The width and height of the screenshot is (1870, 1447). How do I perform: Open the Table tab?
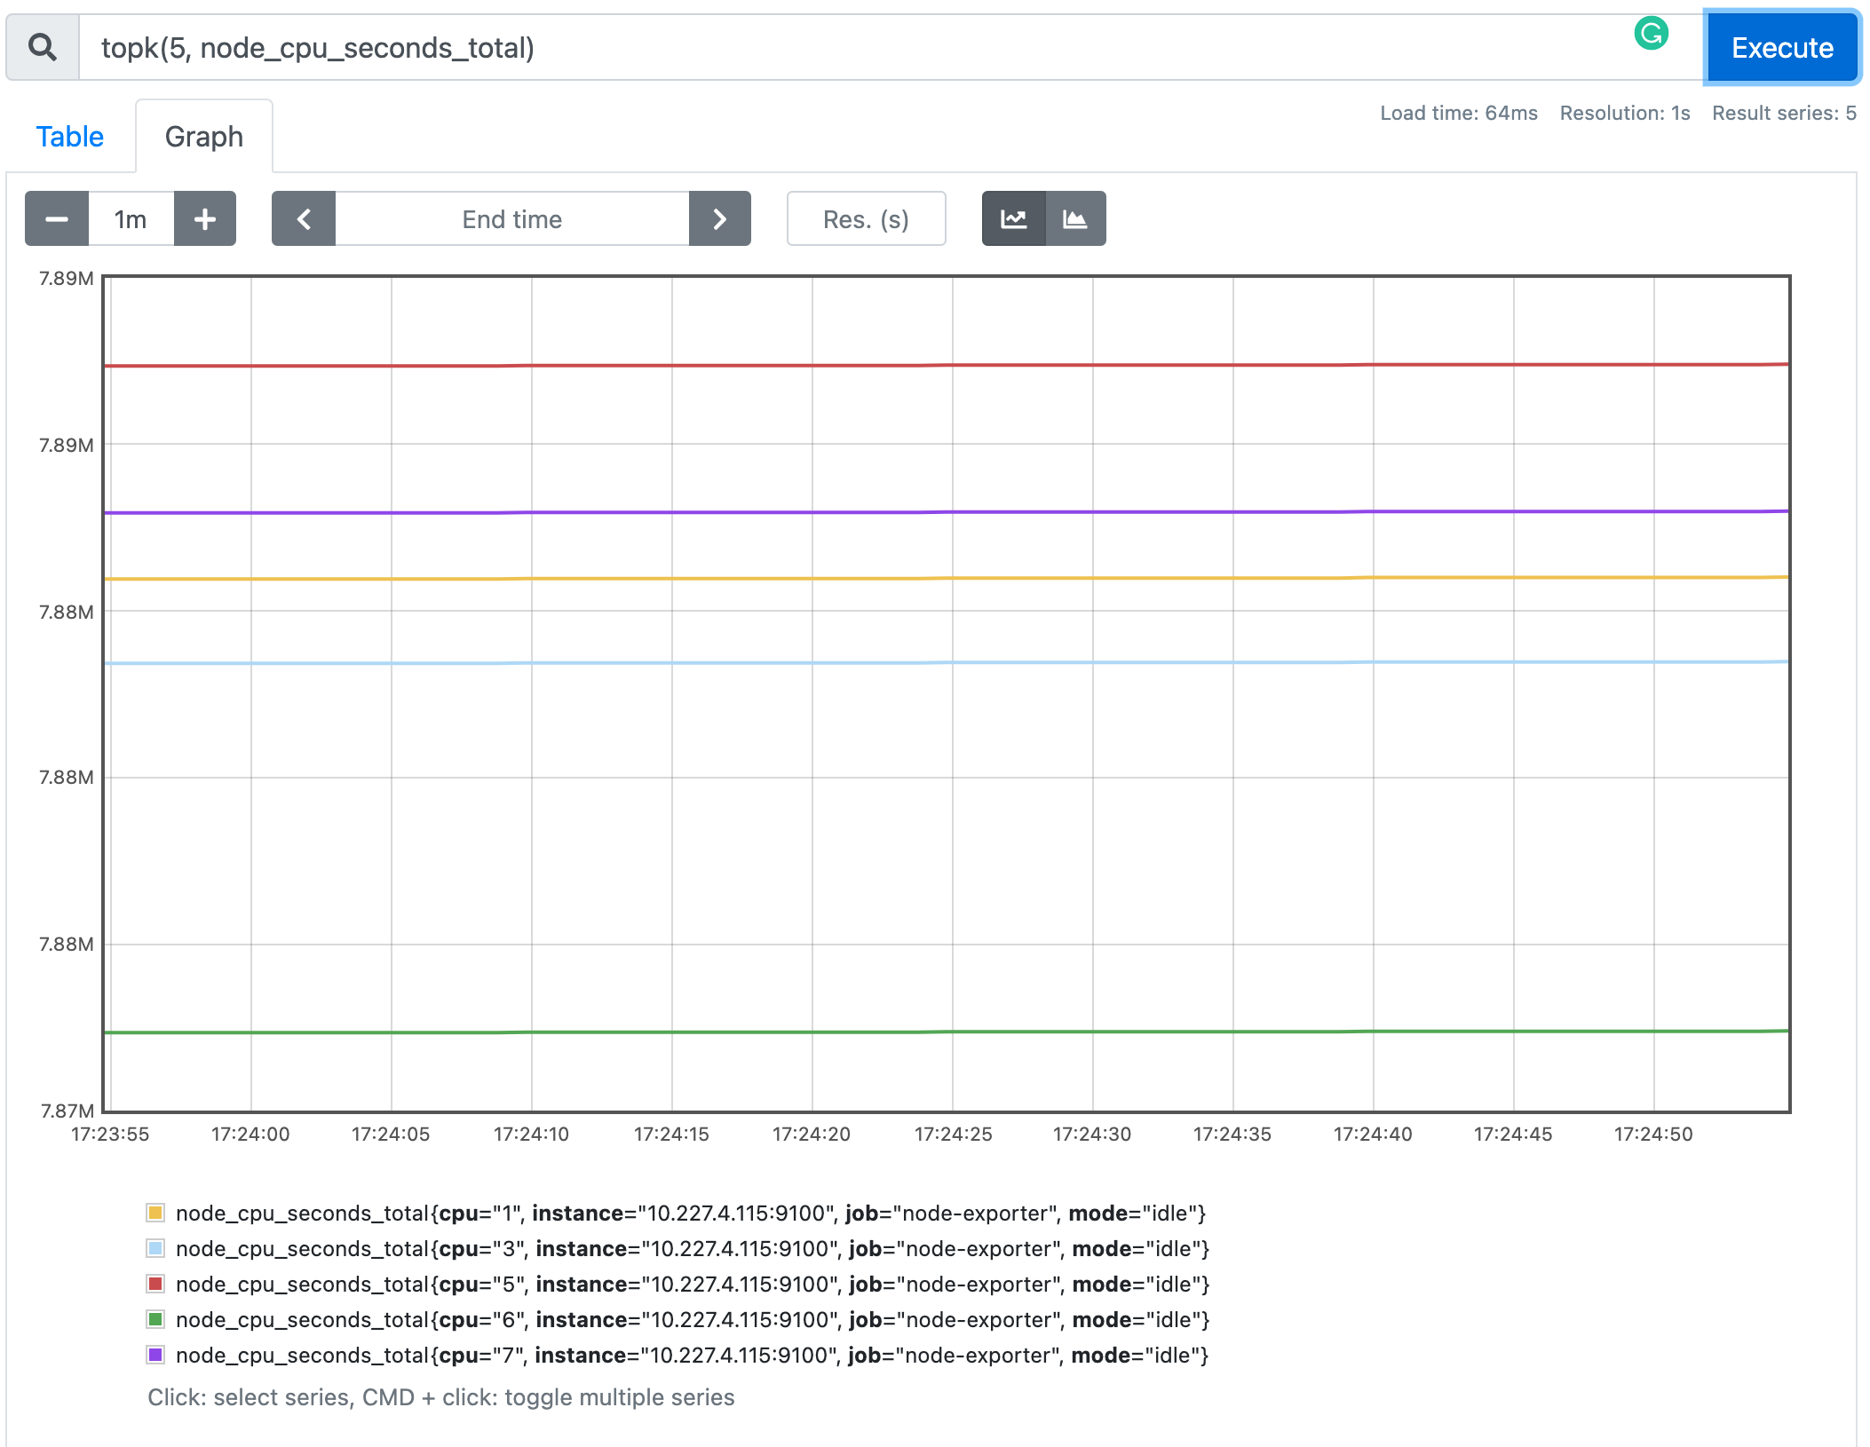click(x=70, y=137)
